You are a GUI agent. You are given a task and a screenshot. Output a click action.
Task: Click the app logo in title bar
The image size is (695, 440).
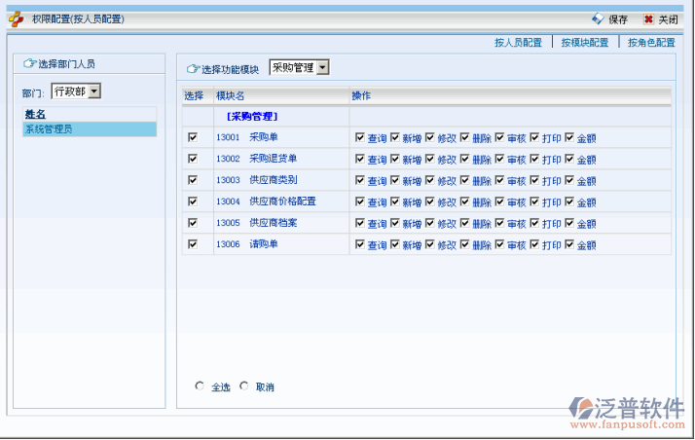coord(17,18)
